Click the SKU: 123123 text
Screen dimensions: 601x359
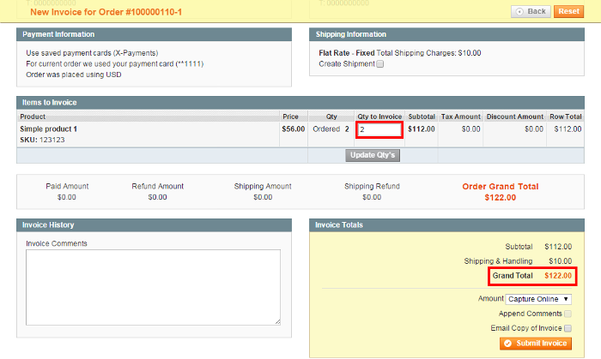click(42, 140)
